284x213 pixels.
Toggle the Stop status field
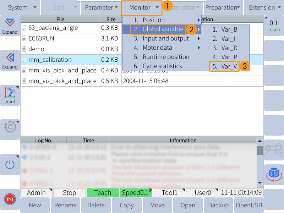point(69,193)
